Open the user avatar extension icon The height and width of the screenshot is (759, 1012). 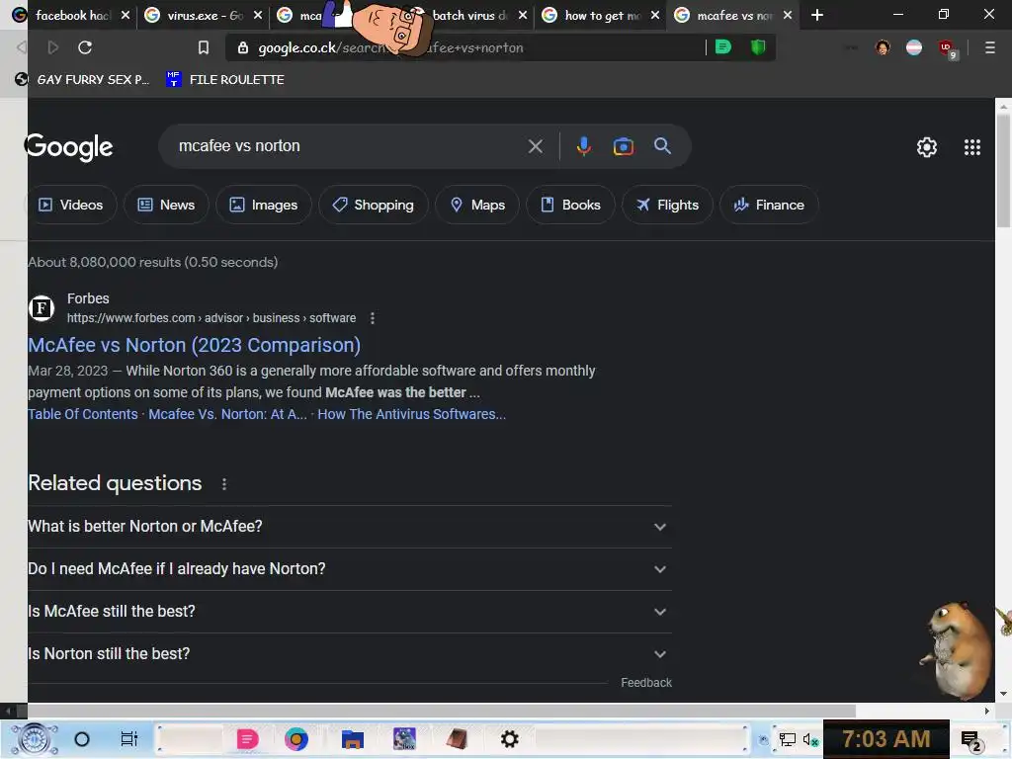(883, 47)
